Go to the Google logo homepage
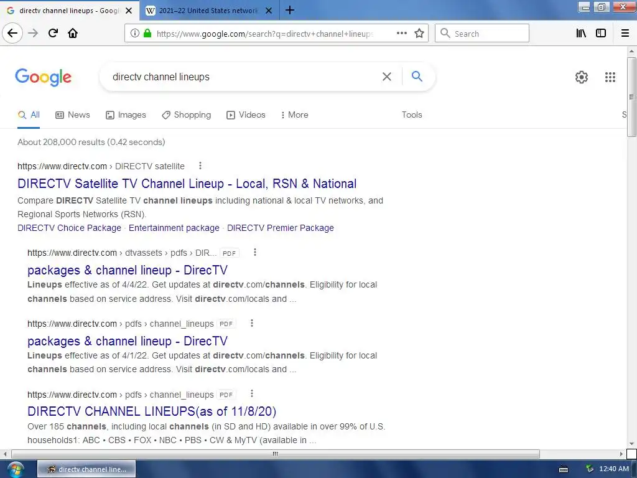The width and height of the screenshot is (637, 478). click(43, 77)
